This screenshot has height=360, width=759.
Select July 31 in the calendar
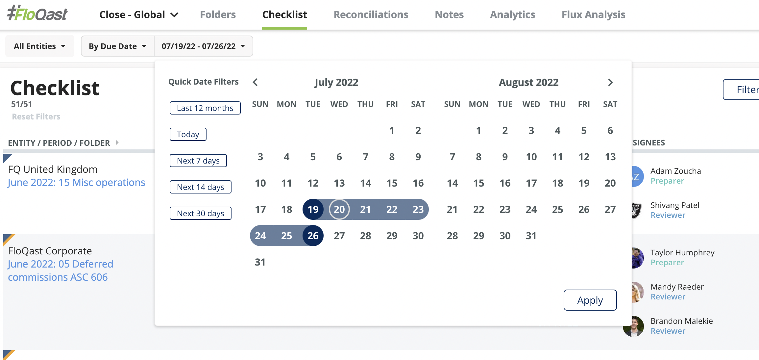[x=260, y=262]
